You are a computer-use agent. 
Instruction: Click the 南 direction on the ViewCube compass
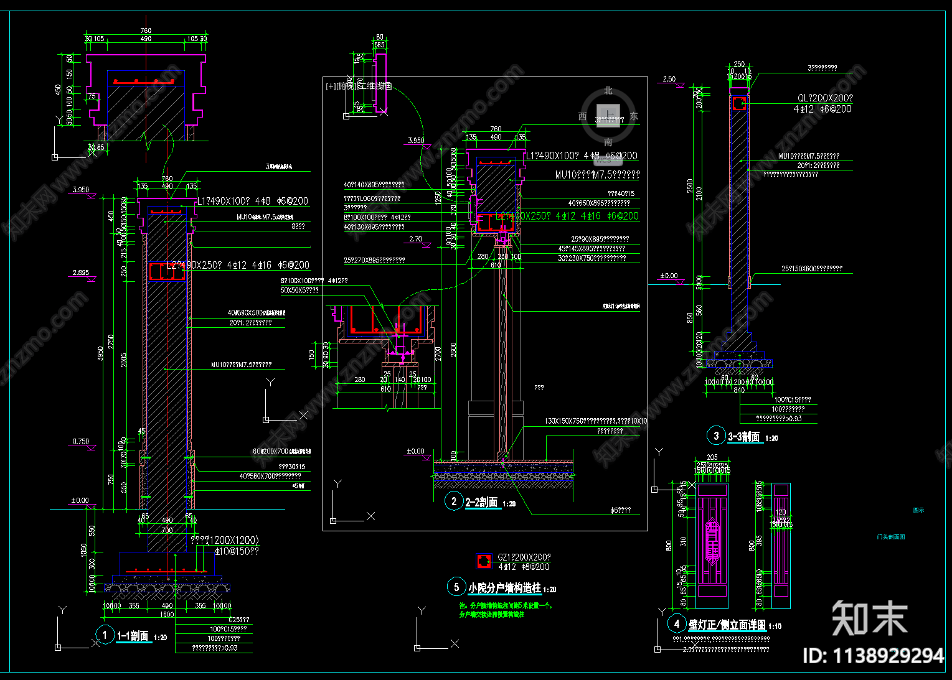click(608, 142)
